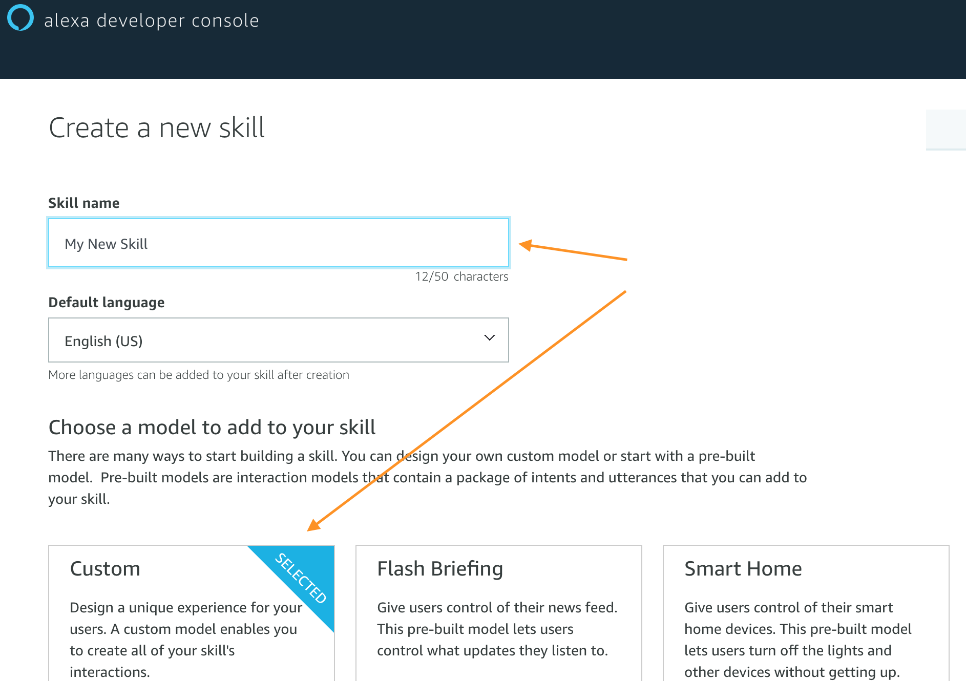Image resolution: width=966 pixels, height=681 pixels.
Task: Click the More languages helper text
Action: [x=199, y=375]
